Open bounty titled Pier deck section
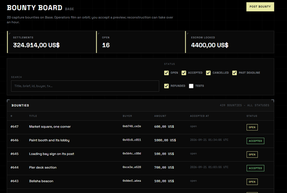The image size is (287, 193). (x=43, y=167)
